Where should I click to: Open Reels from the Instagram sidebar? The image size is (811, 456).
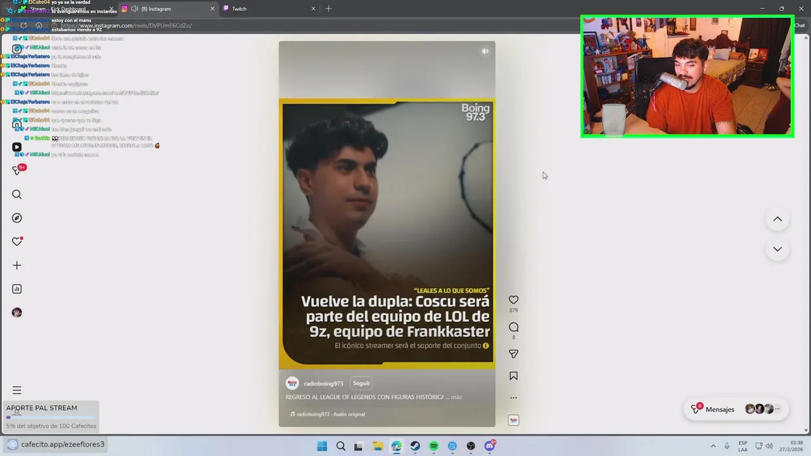click(17, 147)
